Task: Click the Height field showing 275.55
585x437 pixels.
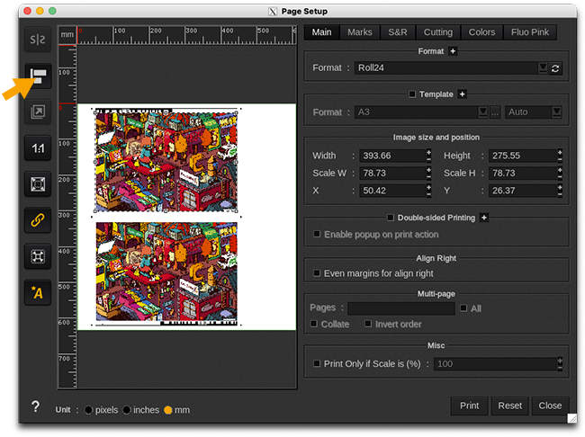Action: (x=523, y=156)
